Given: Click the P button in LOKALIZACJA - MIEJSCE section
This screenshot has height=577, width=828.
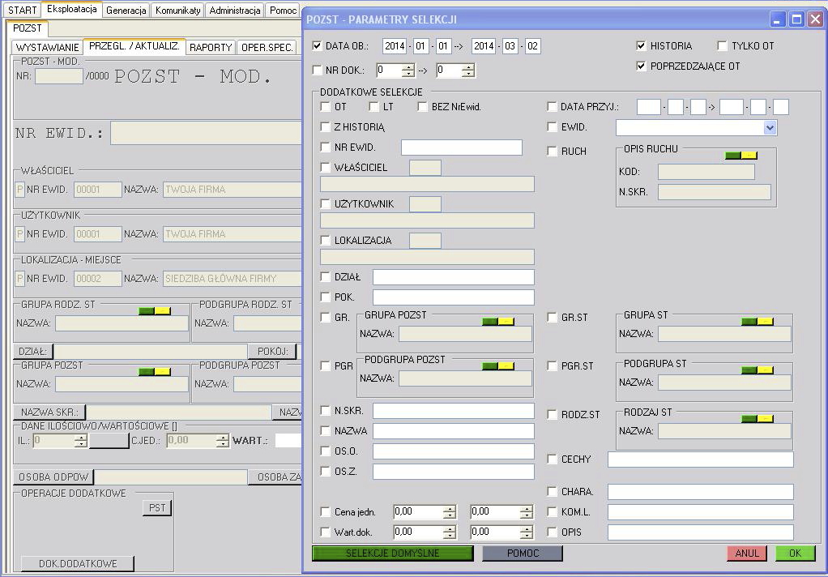Looking at the screenshot, I should [x=20, y=279].
